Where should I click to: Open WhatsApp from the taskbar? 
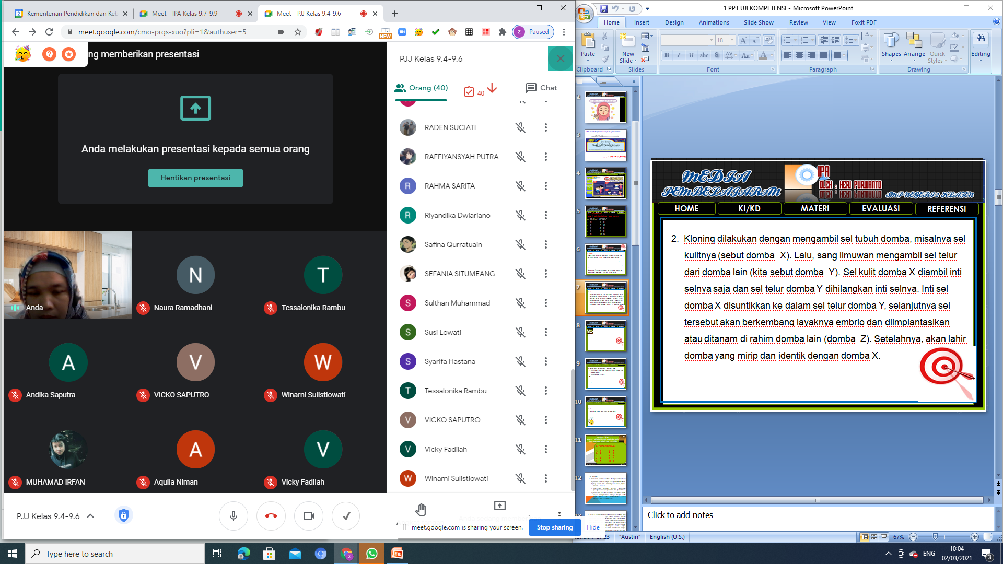click(x=371, y=554)
